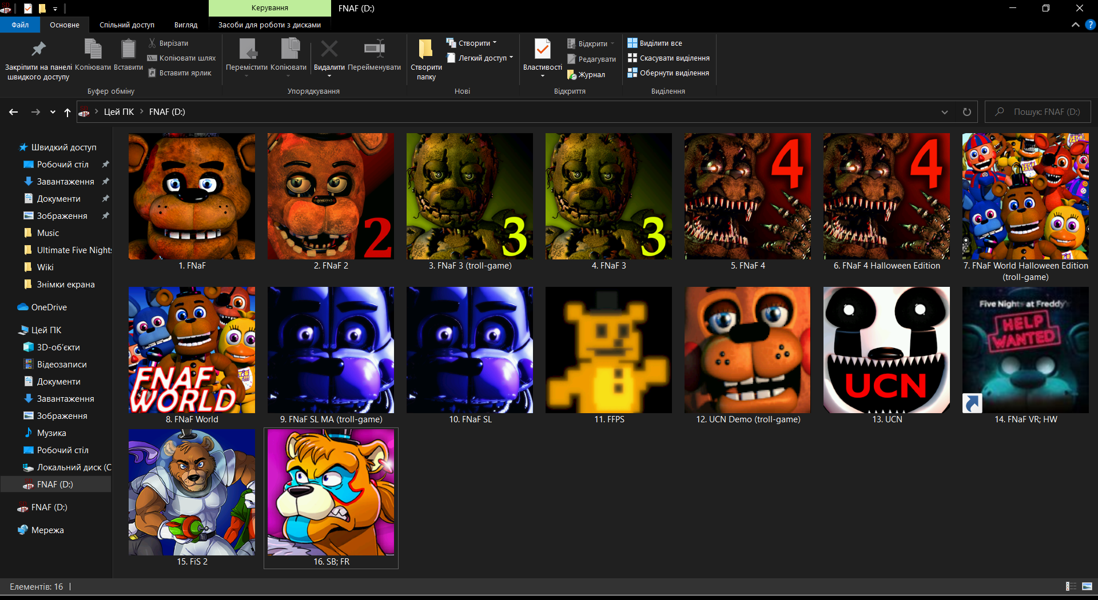Select the 12. UCN Demo (troll-game) thumbnail
This screenshot has width=1098, height=600.
747,350
